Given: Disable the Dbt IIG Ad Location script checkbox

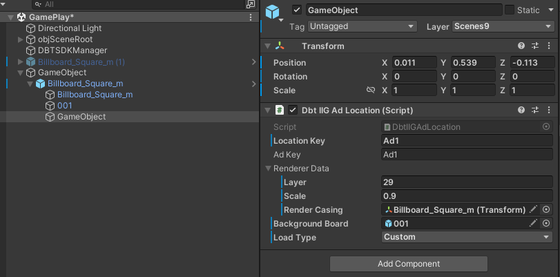Looking at the screenshot, I should pyautogui.click(x=293, y=110).
